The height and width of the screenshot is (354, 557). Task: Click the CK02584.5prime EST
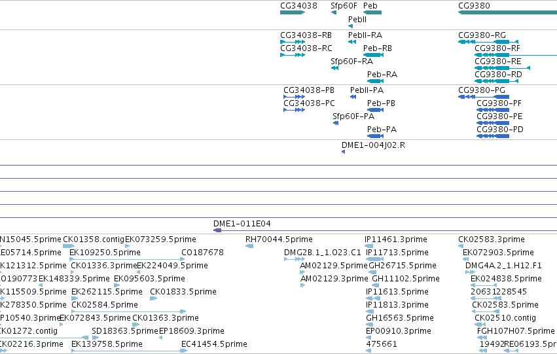(128, 311)
